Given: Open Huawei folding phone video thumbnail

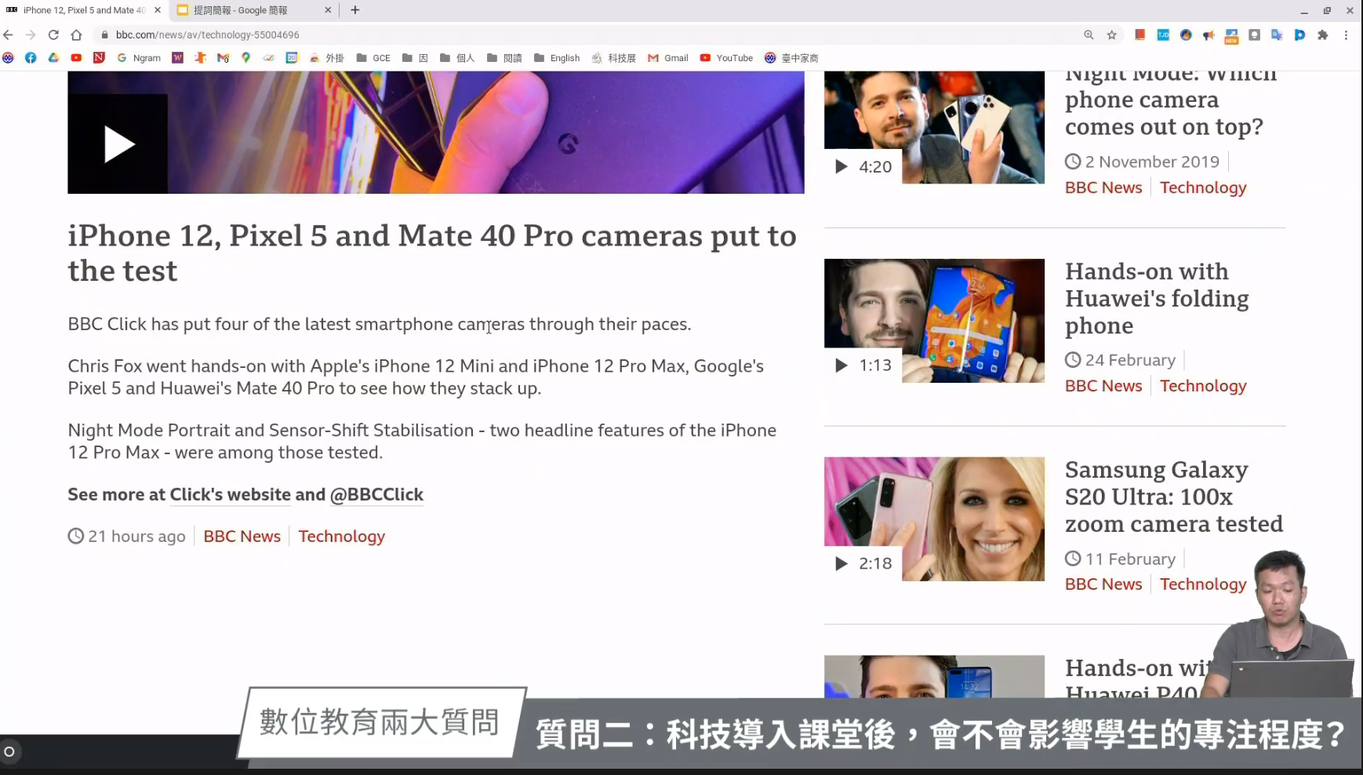Looking at the screenshot, I should click(934, 321).
